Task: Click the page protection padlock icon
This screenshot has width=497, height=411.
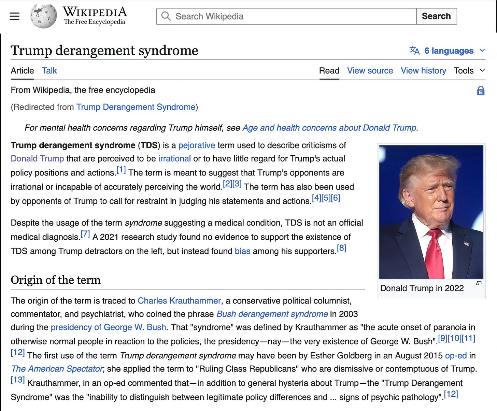Action: (481, 90)
